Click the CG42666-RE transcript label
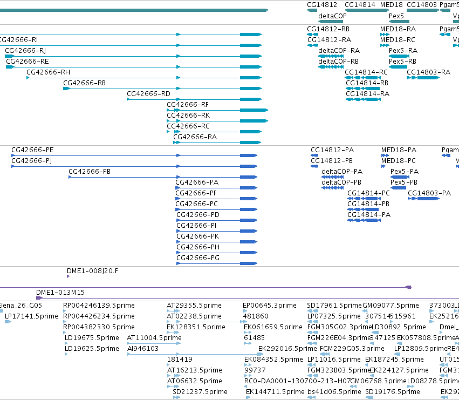Viewport: 459px width, 400px height. [28, 62]
